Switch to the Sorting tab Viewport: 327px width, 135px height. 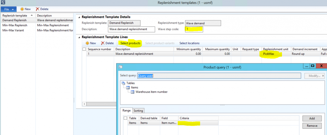pos(138,111)
